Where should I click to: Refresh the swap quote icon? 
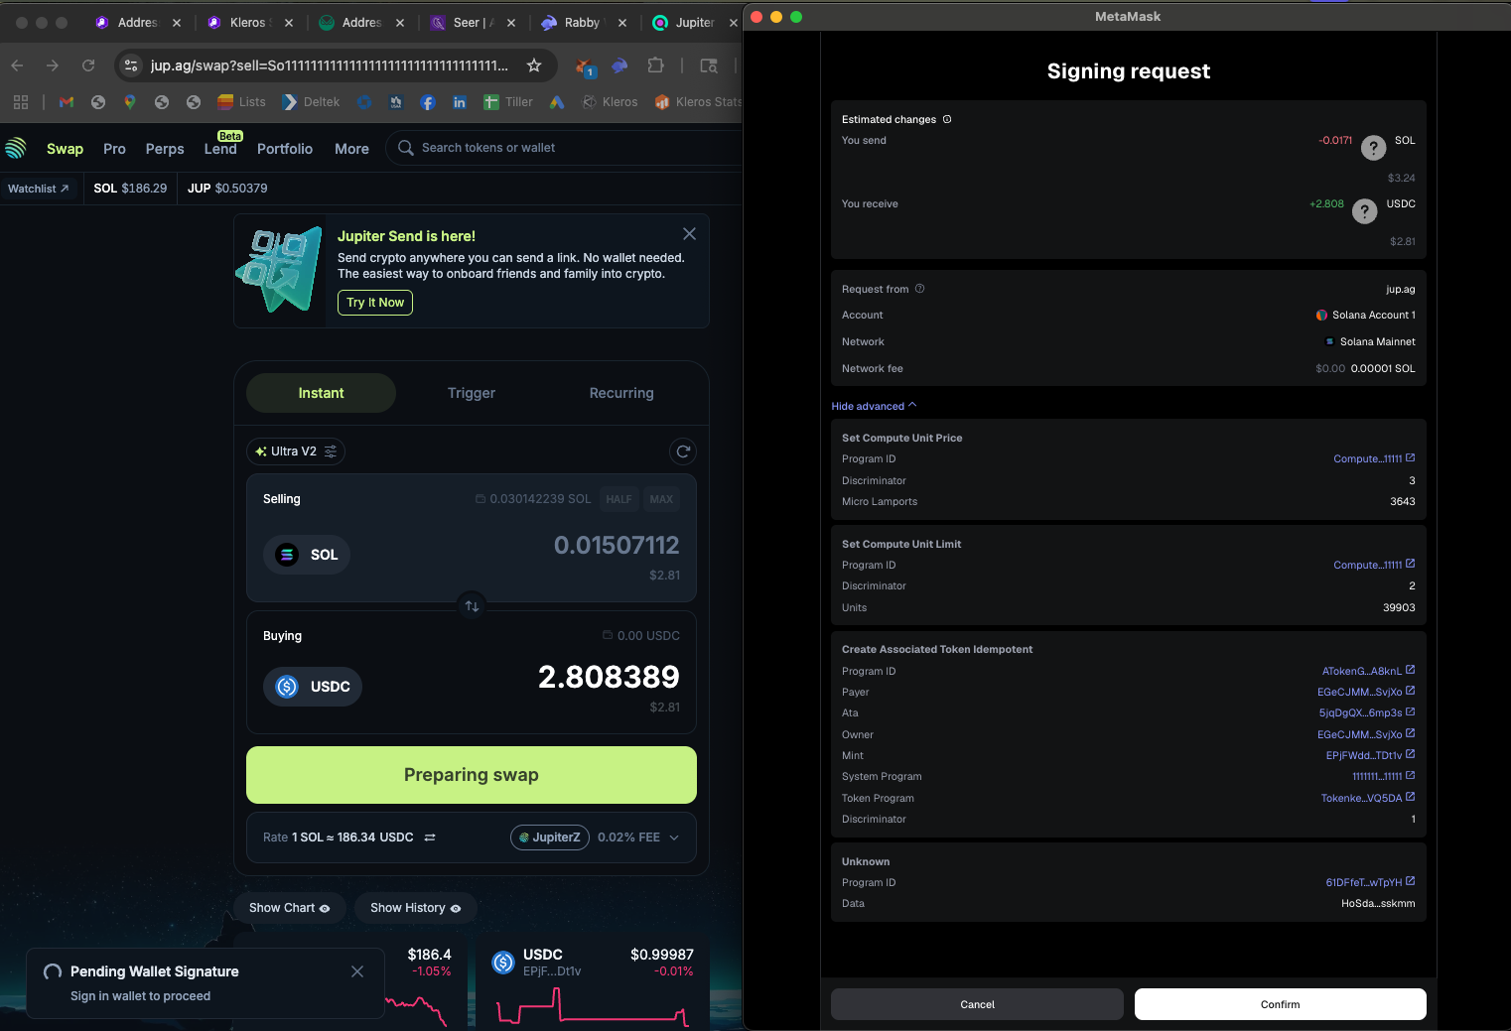(683, 451)
